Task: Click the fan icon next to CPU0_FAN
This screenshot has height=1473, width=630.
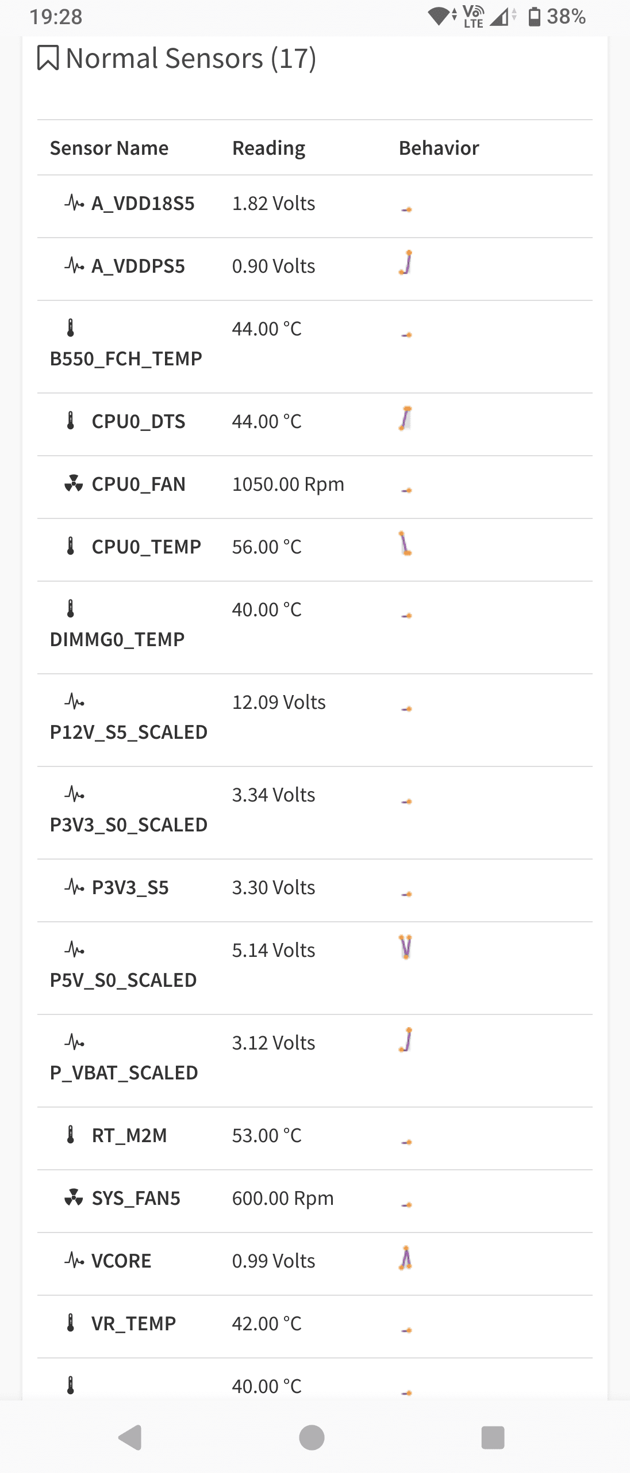Action: coord(74,483)
